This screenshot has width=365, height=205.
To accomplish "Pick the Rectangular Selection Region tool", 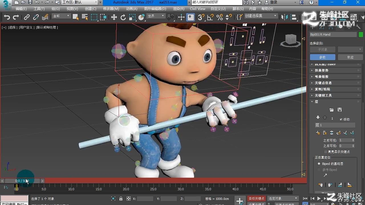I will [x=94, y=17].
